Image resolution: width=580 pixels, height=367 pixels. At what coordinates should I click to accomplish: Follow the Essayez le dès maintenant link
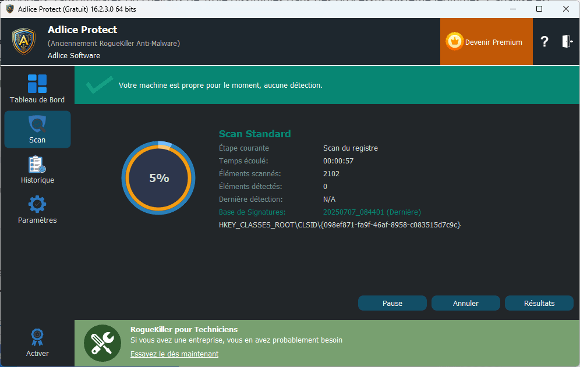tap(174, 354)
